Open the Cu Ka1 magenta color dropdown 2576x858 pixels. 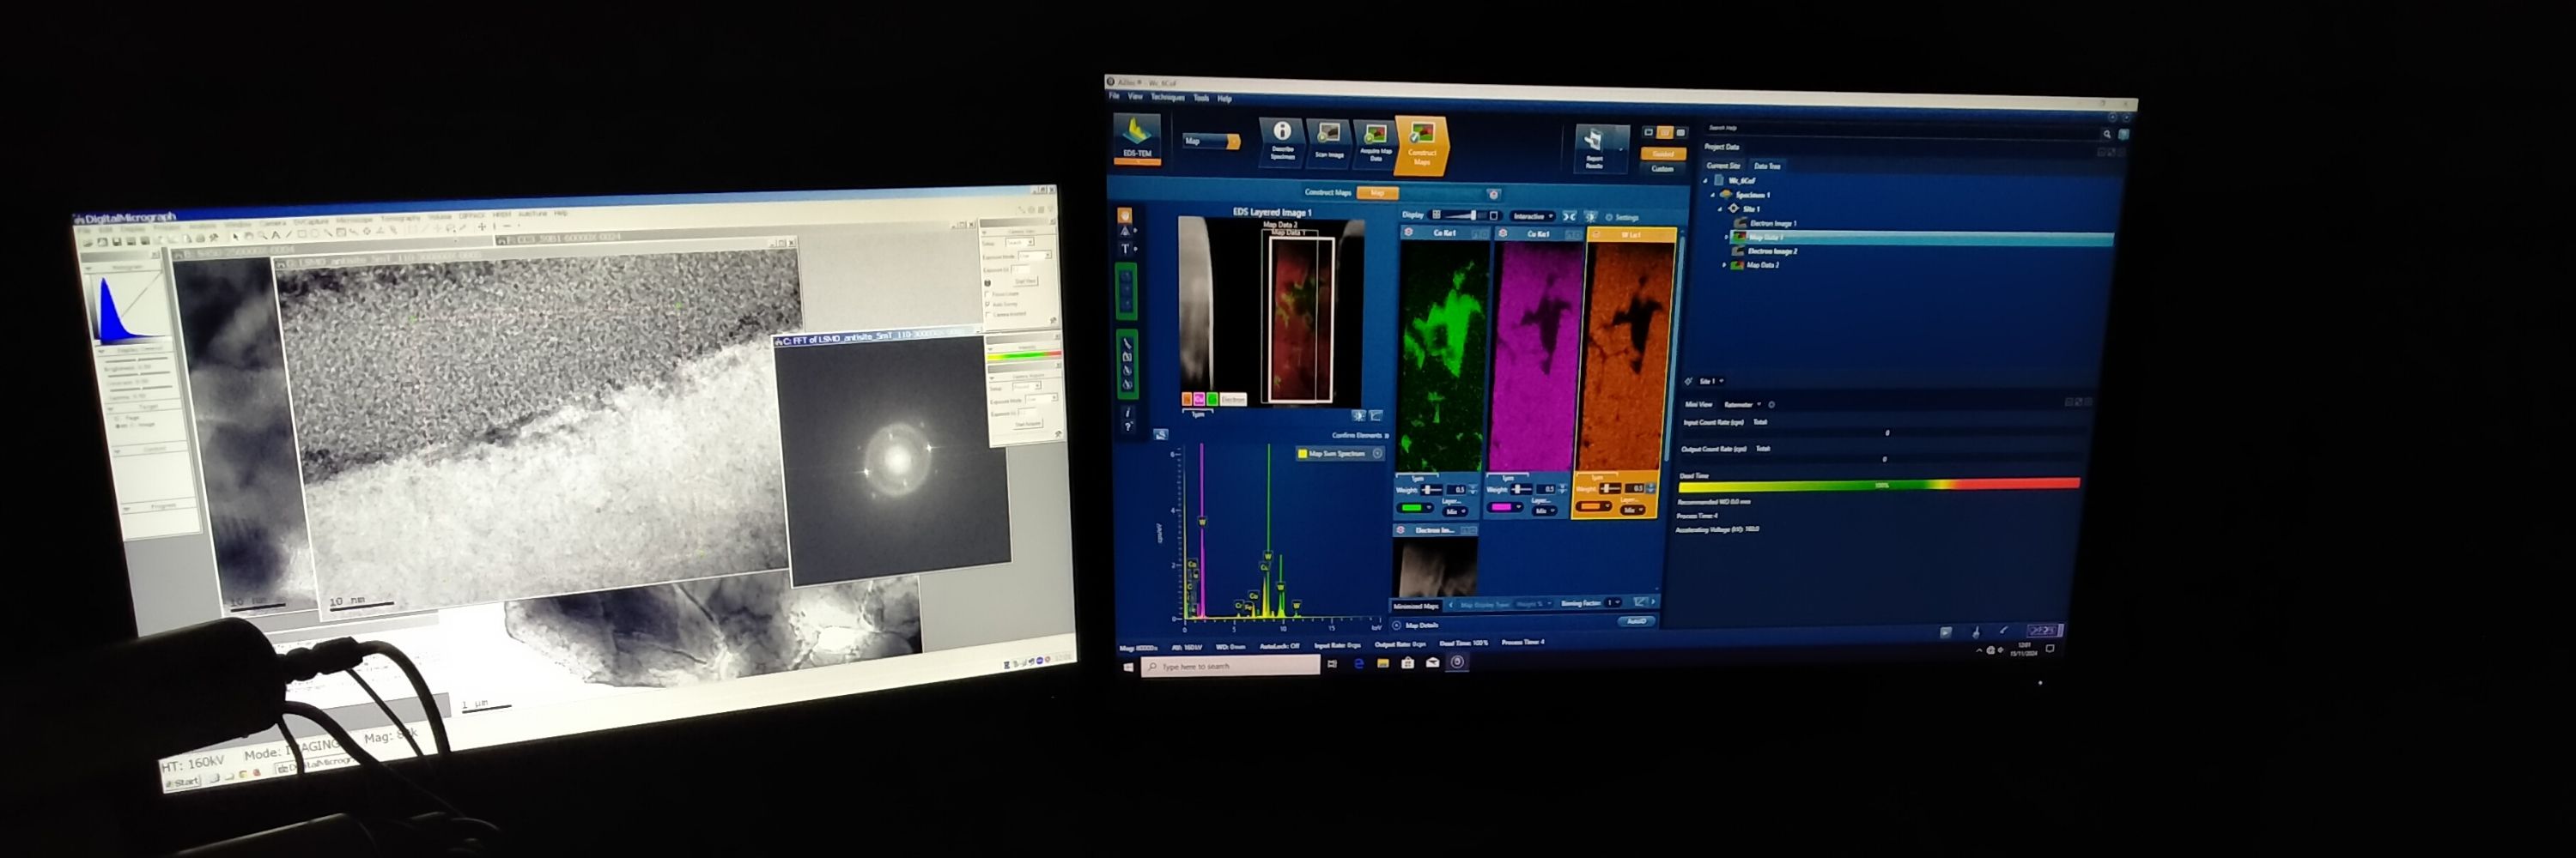coord(1506,507)
